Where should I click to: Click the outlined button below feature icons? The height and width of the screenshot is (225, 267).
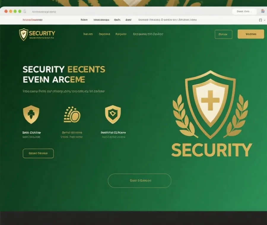click(38, 153)
